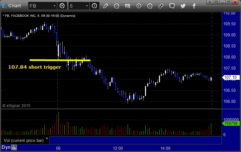Click the window help question mark
The height and width of the screenshot is (152, 241).
pyautogui.click(x=210, y=2)
